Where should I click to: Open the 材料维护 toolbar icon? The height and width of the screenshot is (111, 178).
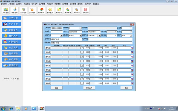coord(41,11)
